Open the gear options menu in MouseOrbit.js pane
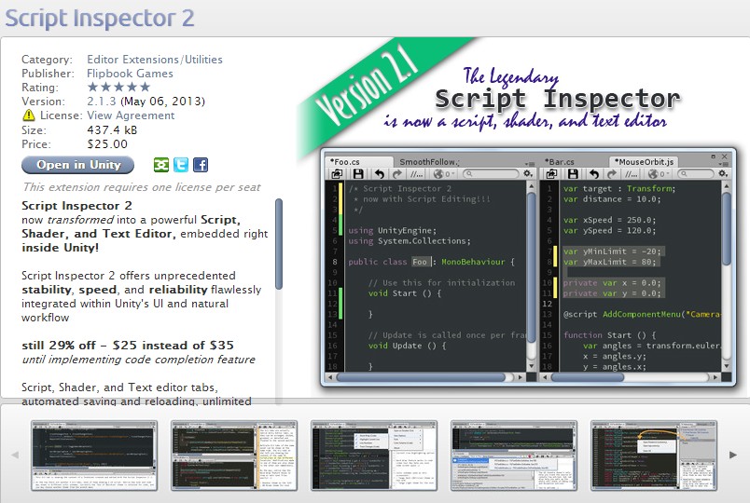Screen dimensions: 750x503 723,174
